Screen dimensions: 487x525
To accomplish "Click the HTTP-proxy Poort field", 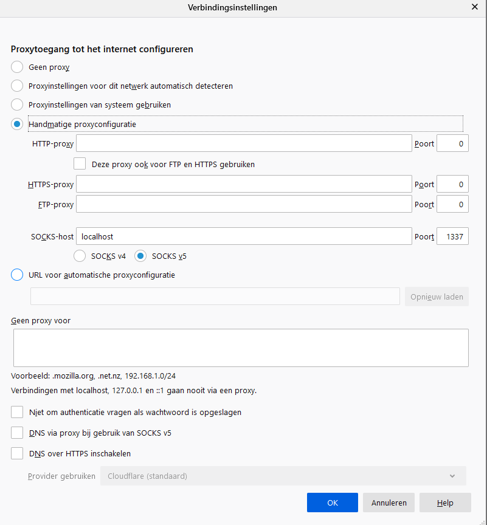I will click(452, 143).
